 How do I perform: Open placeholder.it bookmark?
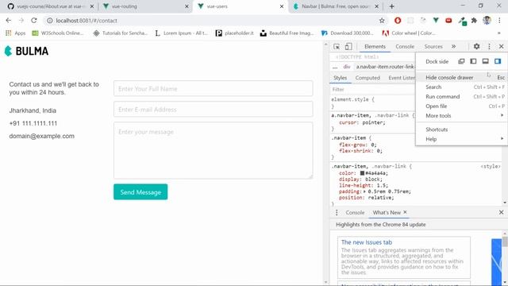tap(235, 33)
